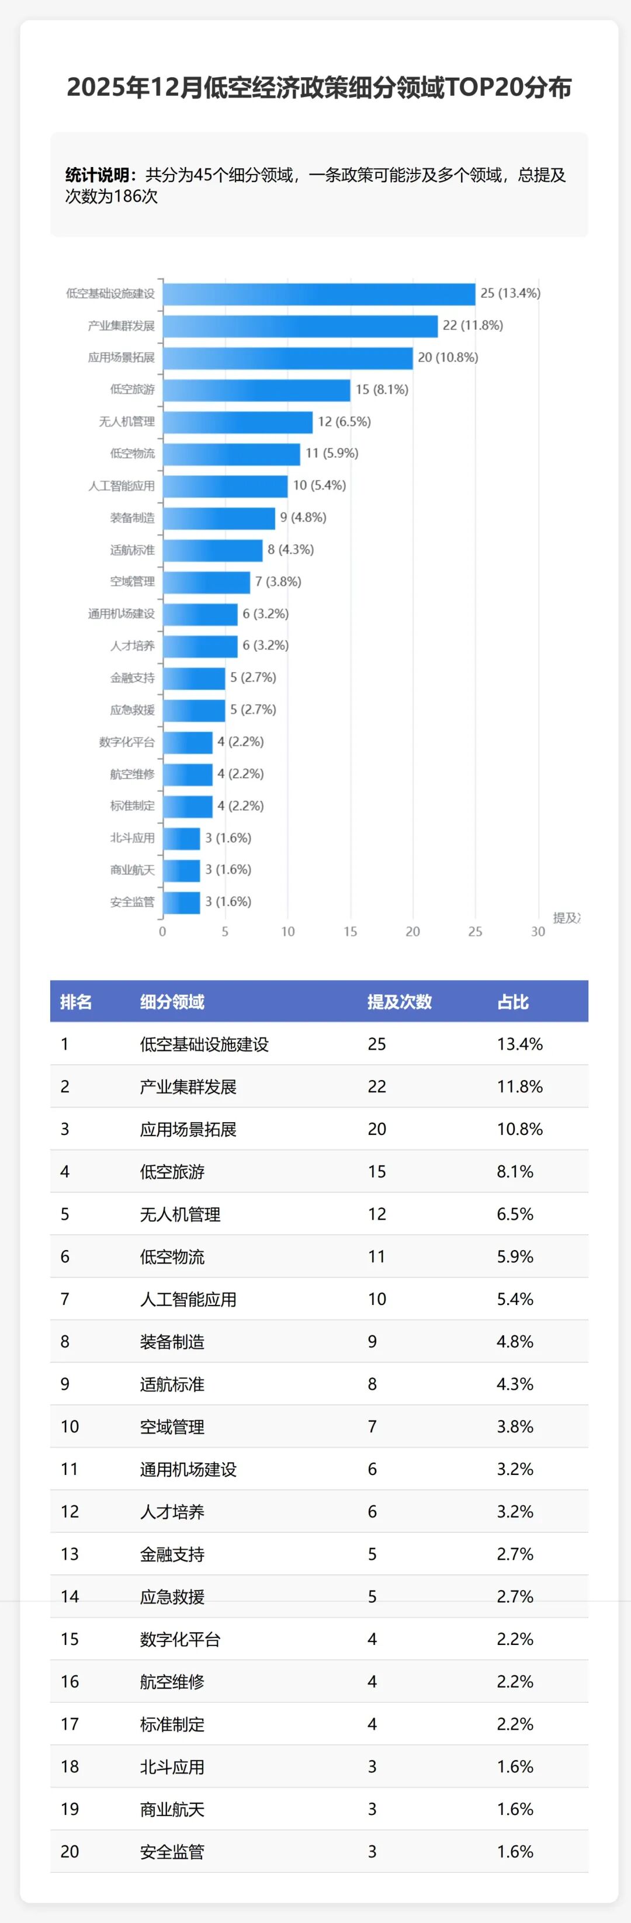This screenshot has height=1923, width=631.
Task: Click the 占比 column header
Action: 513,1002
